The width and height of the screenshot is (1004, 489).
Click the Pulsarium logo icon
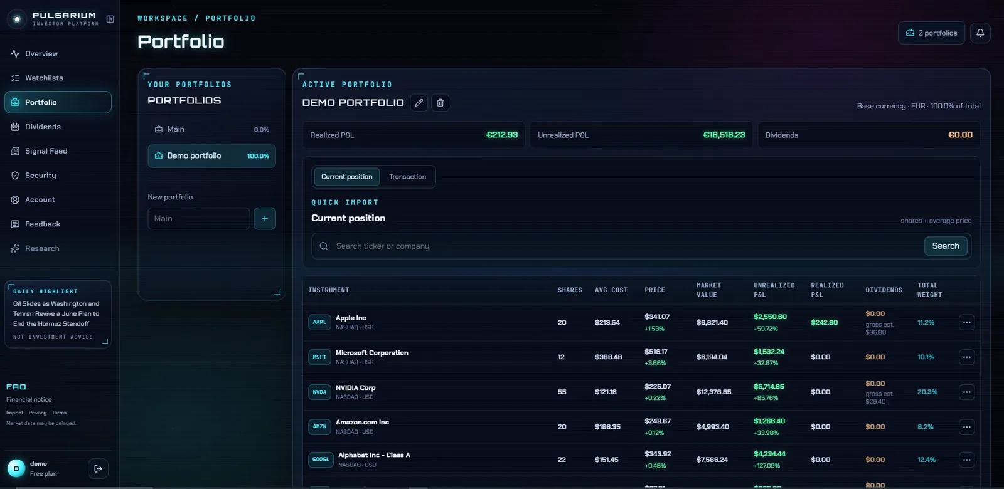[x=17, y=19]
